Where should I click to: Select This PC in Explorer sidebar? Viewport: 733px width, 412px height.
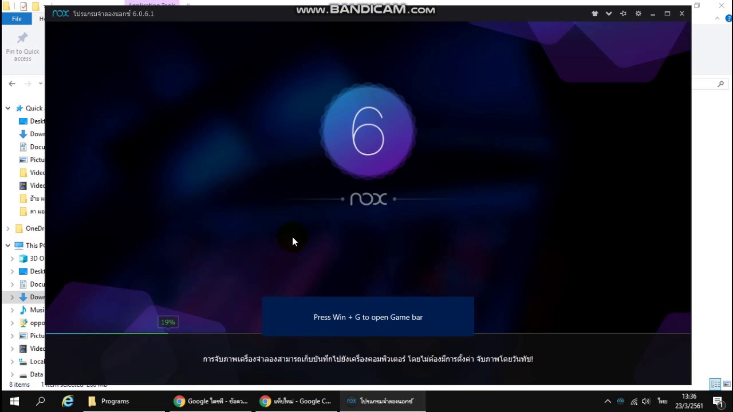30,245
